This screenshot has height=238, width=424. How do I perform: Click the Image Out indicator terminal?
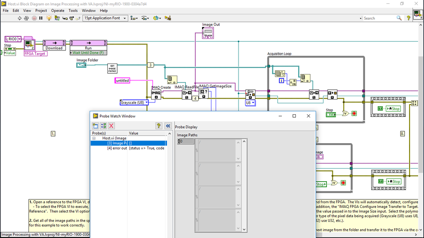208,33
